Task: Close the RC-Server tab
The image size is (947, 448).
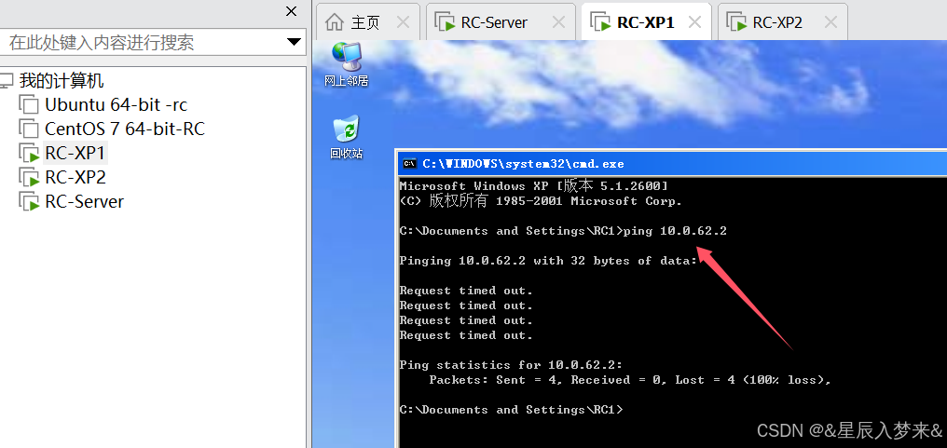Action: click(558, 22)
